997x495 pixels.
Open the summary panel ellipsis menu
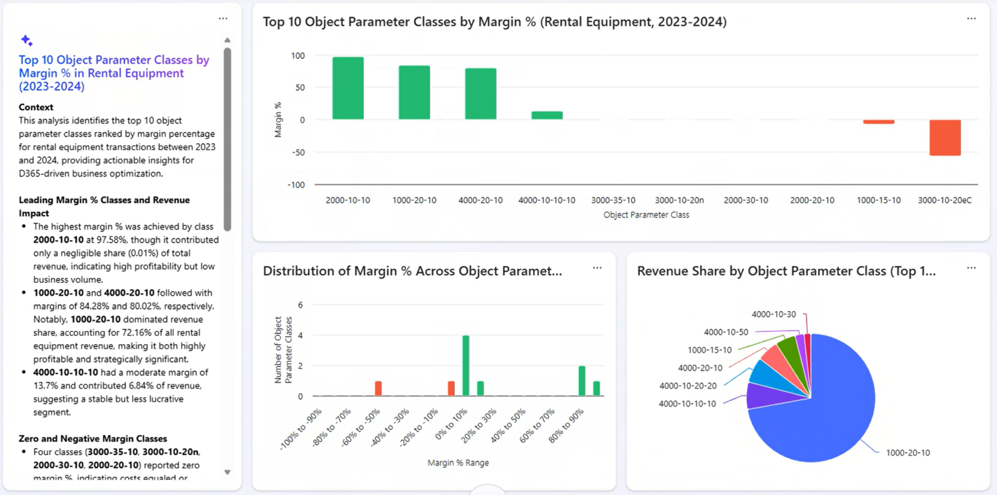223,19
